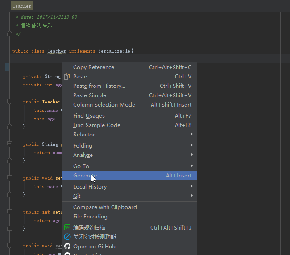
Task: Click Serializable in the class declaration
Action: point(114,51)
